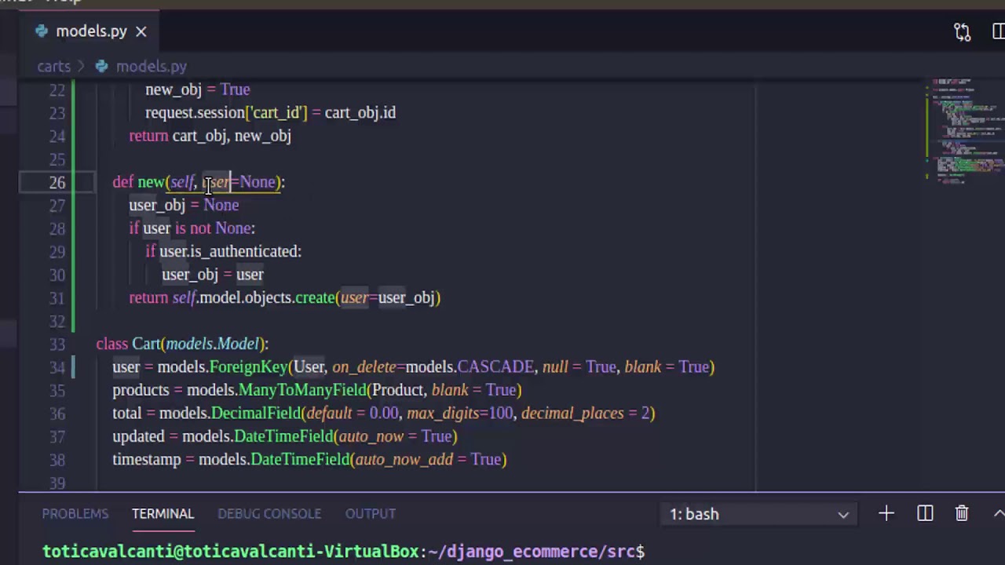Open the '1: bash' terminal dropdown
Screen dimensions: 1005x565
click(x=759, y=514)
